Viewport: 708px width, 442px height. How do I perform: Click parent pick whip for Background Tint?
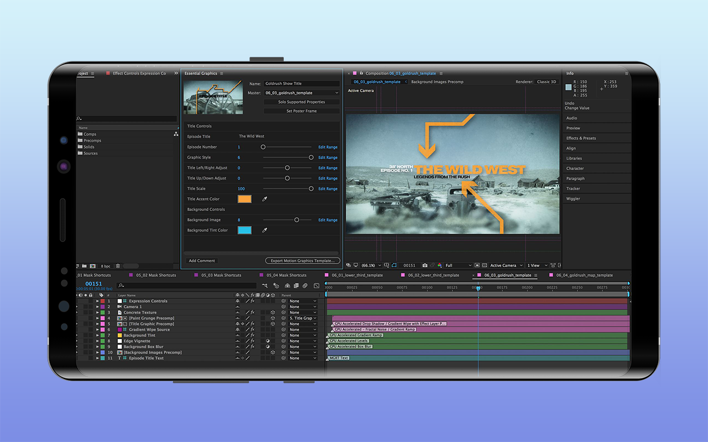[x=283, y=335]
